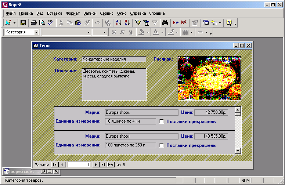Toggle bold formatting (Ж)
Image resolution: width=285 pixels, height=185 pixels.
(x=114, y=32)
